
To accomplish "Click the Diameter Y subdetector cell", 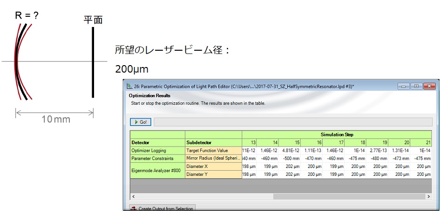I will coord(213,174).
